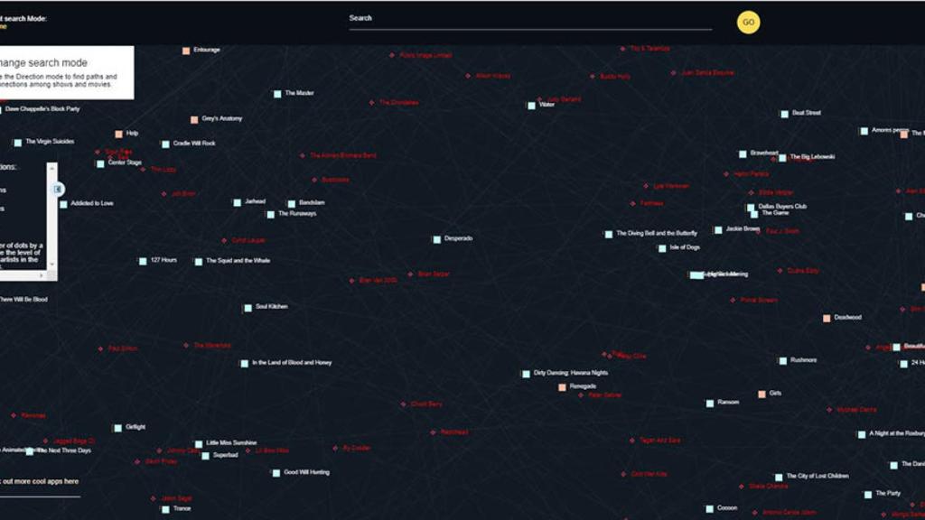
Task: Select the 127 Hours movie node
Action: coord(143,259)
